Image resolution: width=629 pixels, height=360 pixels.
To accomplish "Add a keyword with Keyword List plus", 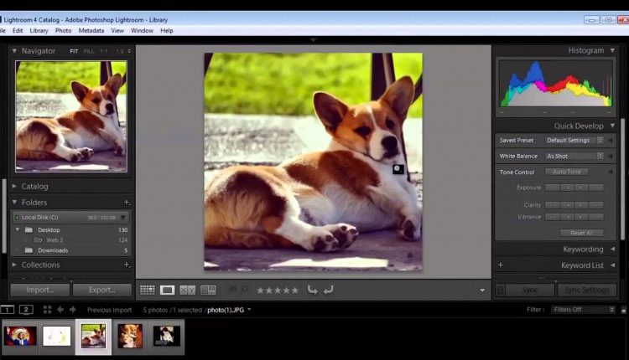I will pyautogui.click(x=500, y=265).
